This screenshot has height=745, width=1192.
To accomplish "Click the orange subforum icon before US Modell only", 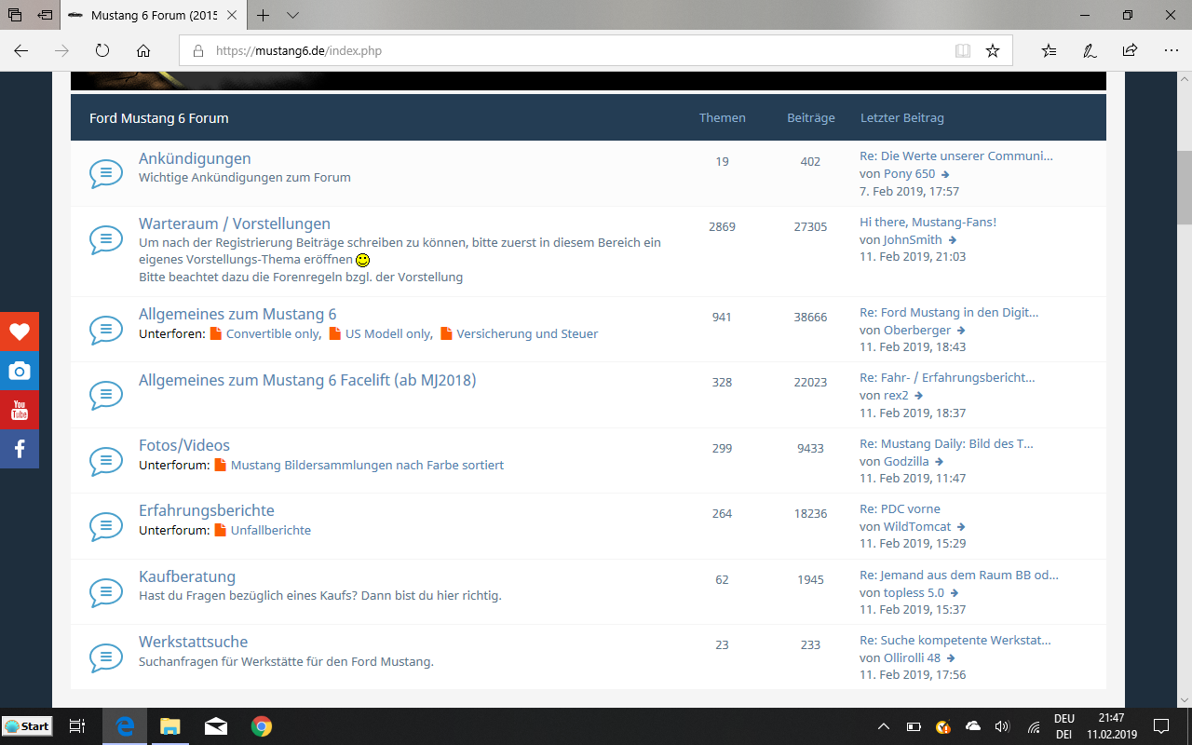I will click(x=335, y=333).
